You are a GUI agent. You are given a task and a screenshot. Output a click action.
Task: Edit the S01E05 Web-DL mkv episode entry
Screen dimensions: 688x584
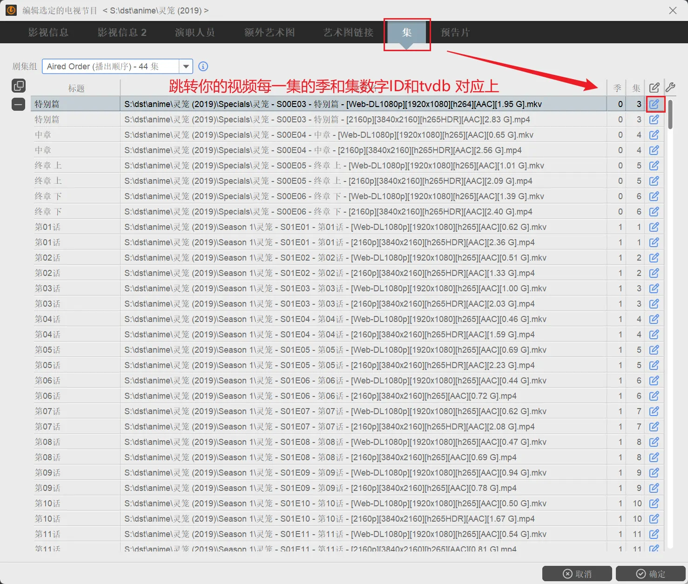[x=654, y=350]
